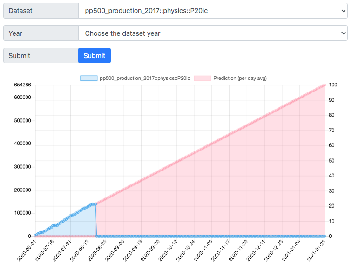This screenshot has width=352, height=269.
Task: Open the Dataset dropdown
Action: pos(213,11)
